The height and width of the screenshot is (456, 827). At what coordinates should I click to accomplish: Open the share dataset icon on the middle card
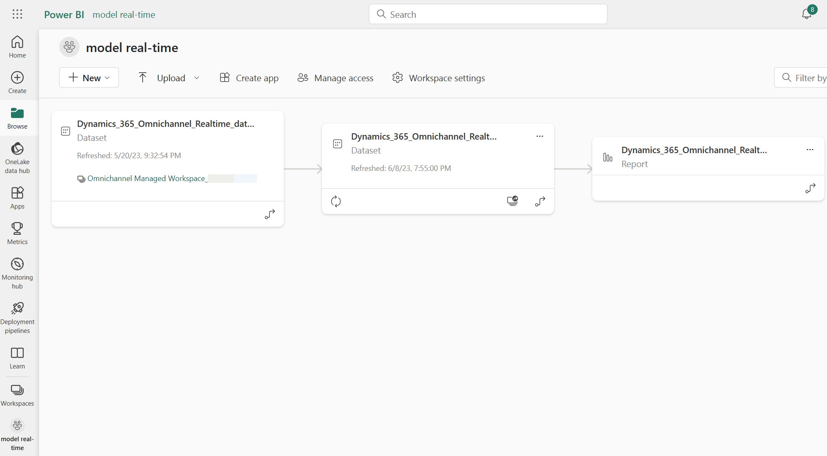click(x=512, y=201)
